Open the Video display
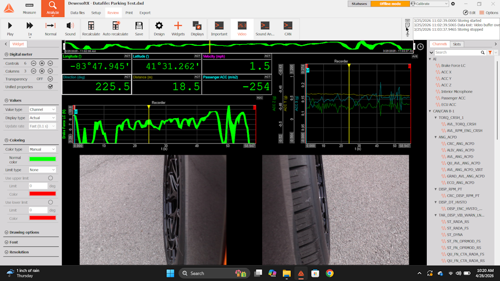 pyautogui.click(x=242, y=28)
